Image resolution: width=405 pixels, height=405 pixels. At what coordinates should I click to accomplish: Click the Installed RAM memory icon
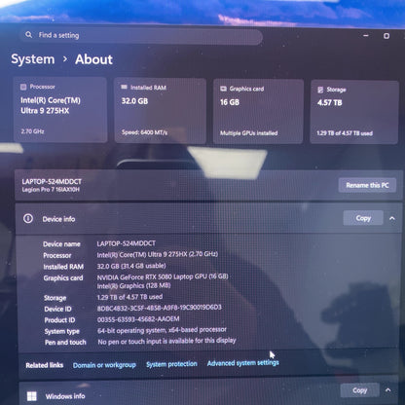click(124, 87)
